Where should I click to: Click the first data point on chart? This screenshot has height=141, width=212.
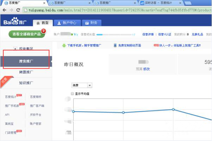[x=73, y=111]
